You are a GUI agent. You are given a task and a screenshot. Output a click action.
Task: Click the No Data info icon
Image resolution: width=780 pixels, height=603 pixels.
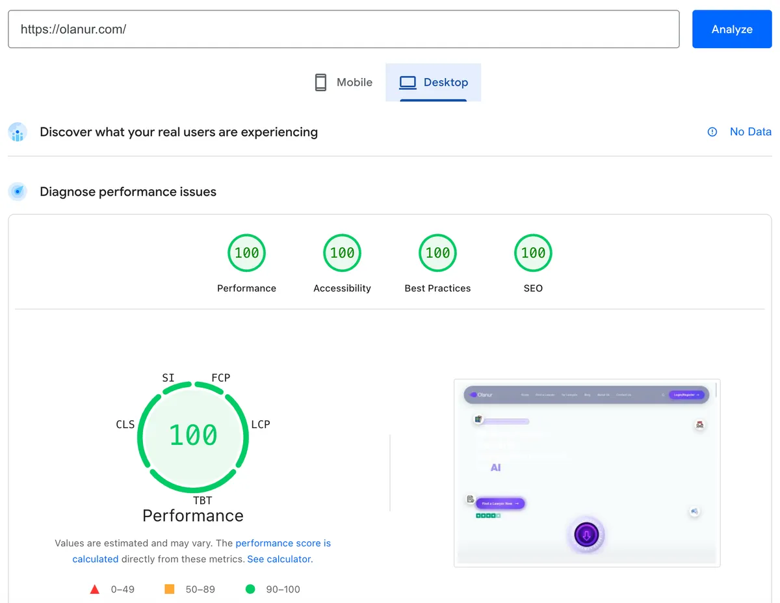point(712,132)
